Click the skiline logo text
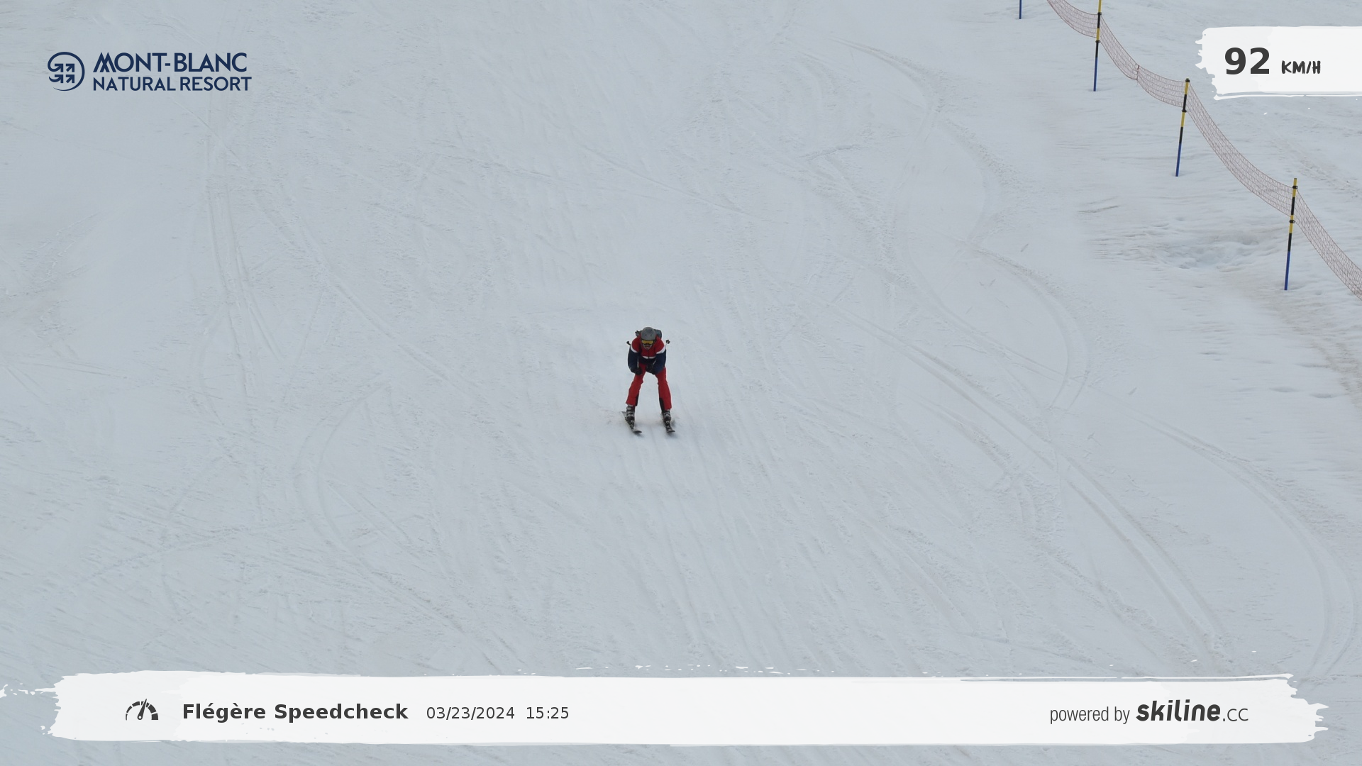 pos(1178,711)
